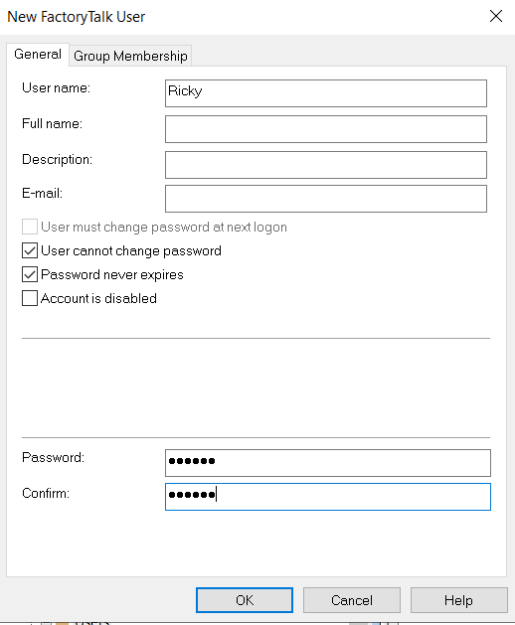Click the User name field containing Ricky

pos(326,93)
